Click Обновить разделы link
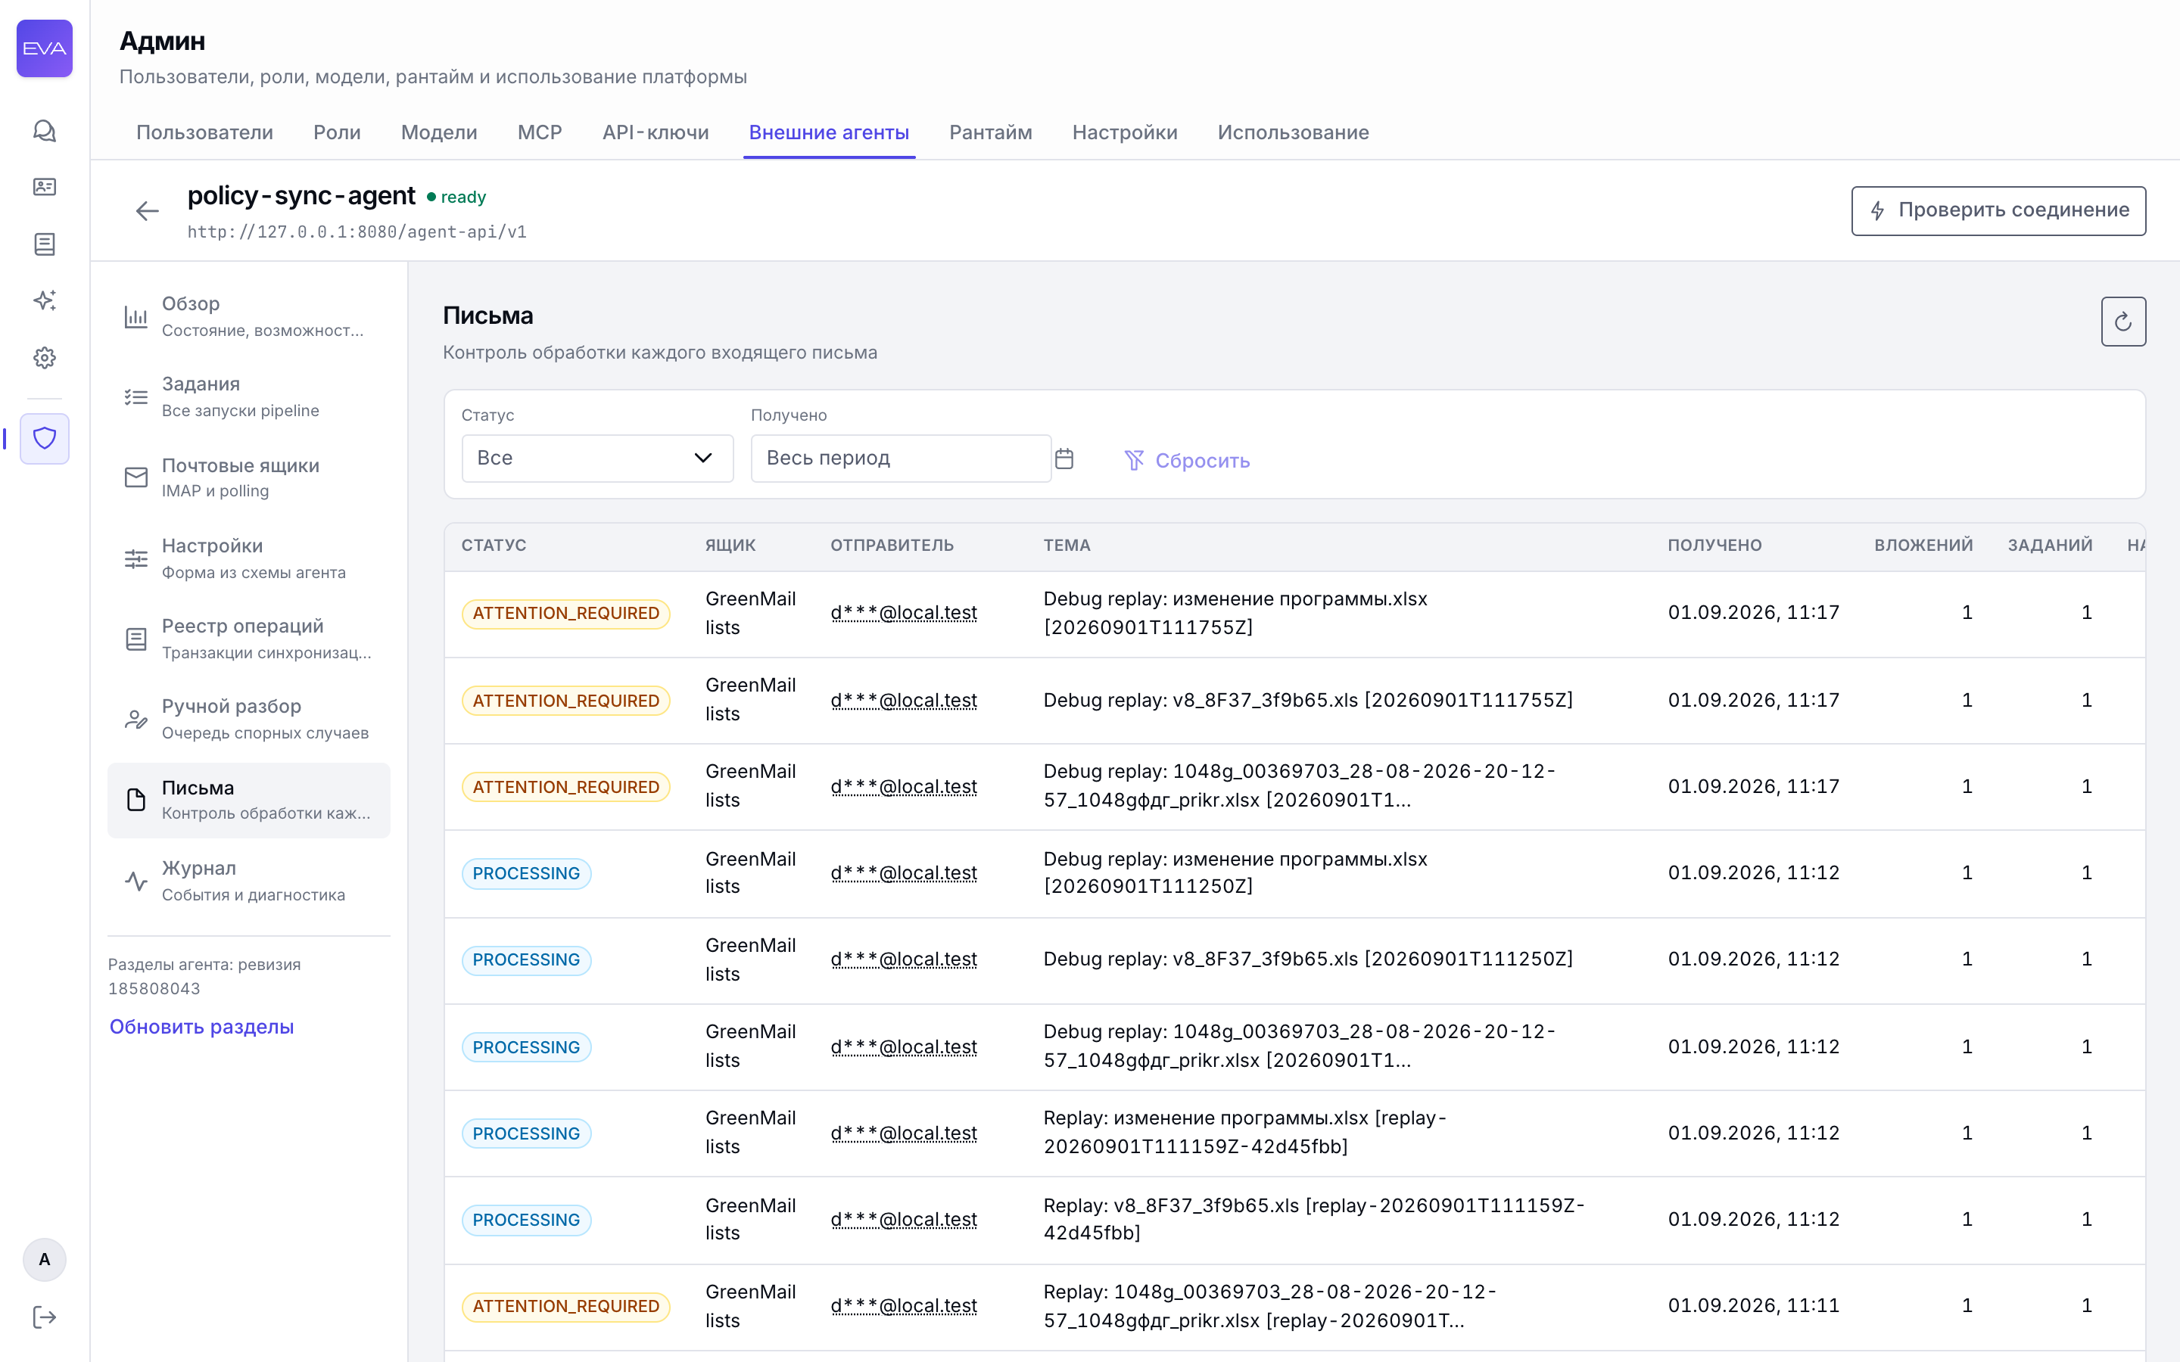The width and height of the screenshot is (2180, 1362). (x=202, y=1027)
